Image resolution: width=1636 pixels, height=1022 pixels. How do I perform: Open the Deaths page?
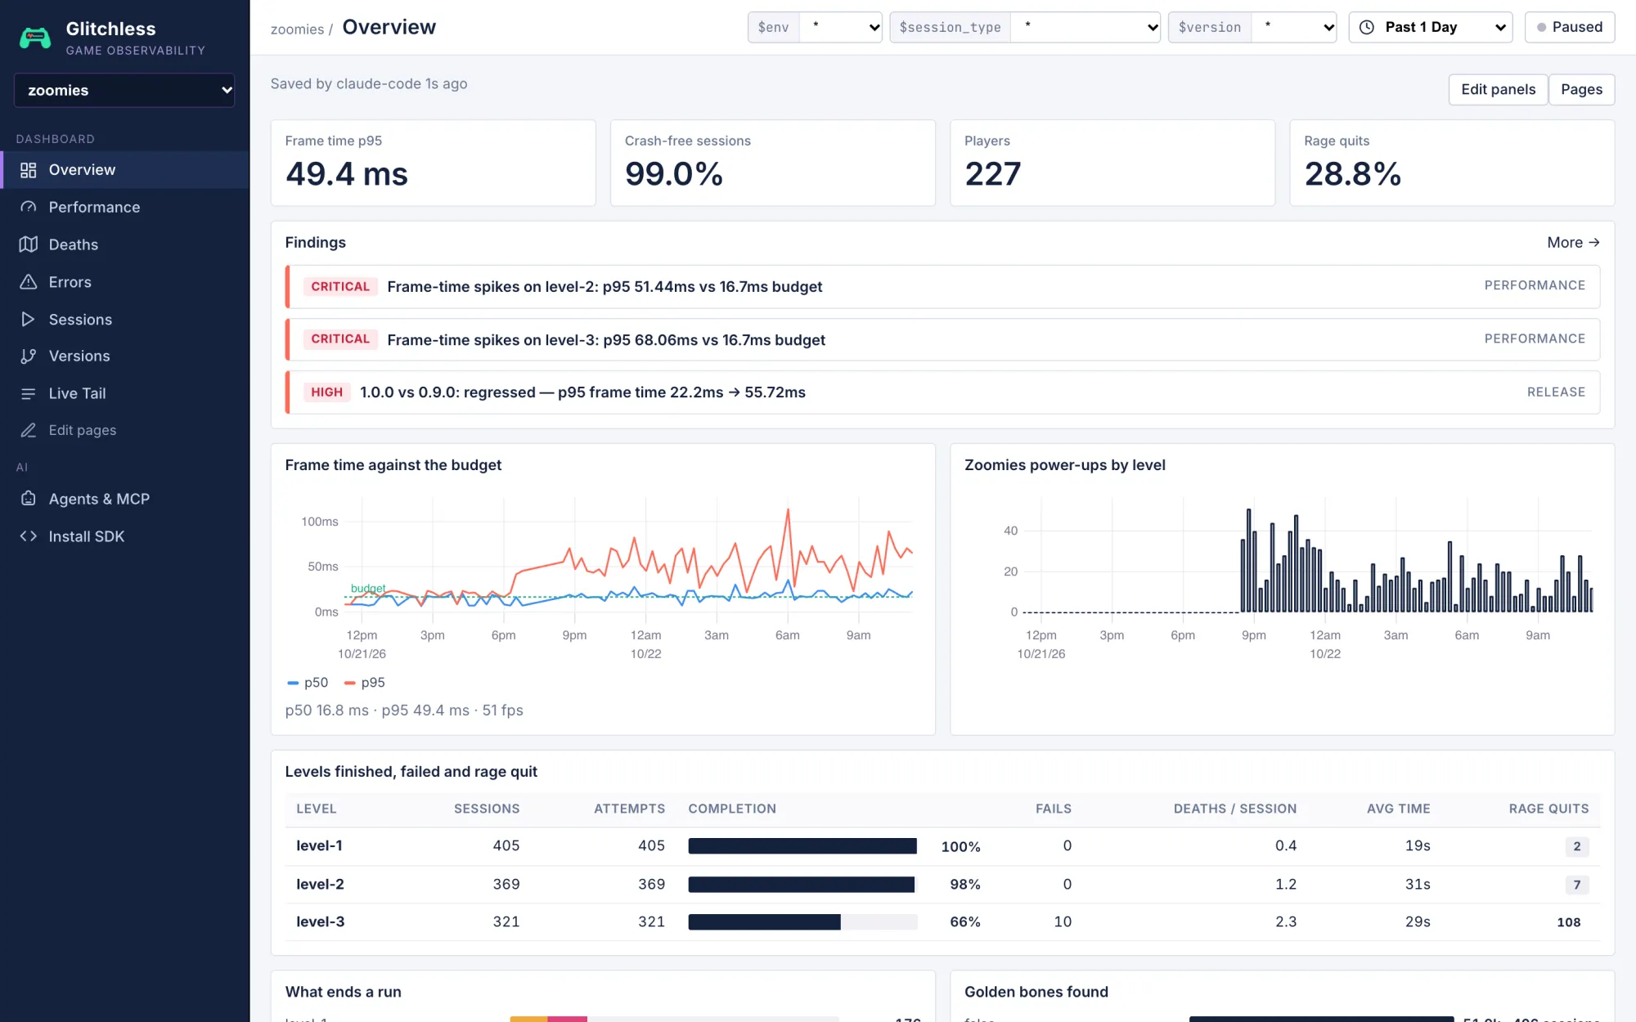point(124,244)
